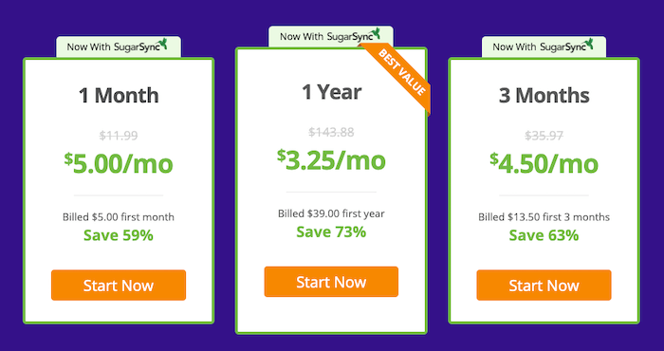Click the SugarSync hummingbird icon above 1 Year
The image size is (664, 351).
(x=375, y=33)
